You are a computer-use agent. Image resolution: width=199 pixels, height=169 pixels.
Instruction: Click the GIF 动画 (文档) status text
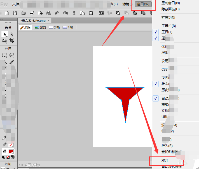[x=30, y=165]
